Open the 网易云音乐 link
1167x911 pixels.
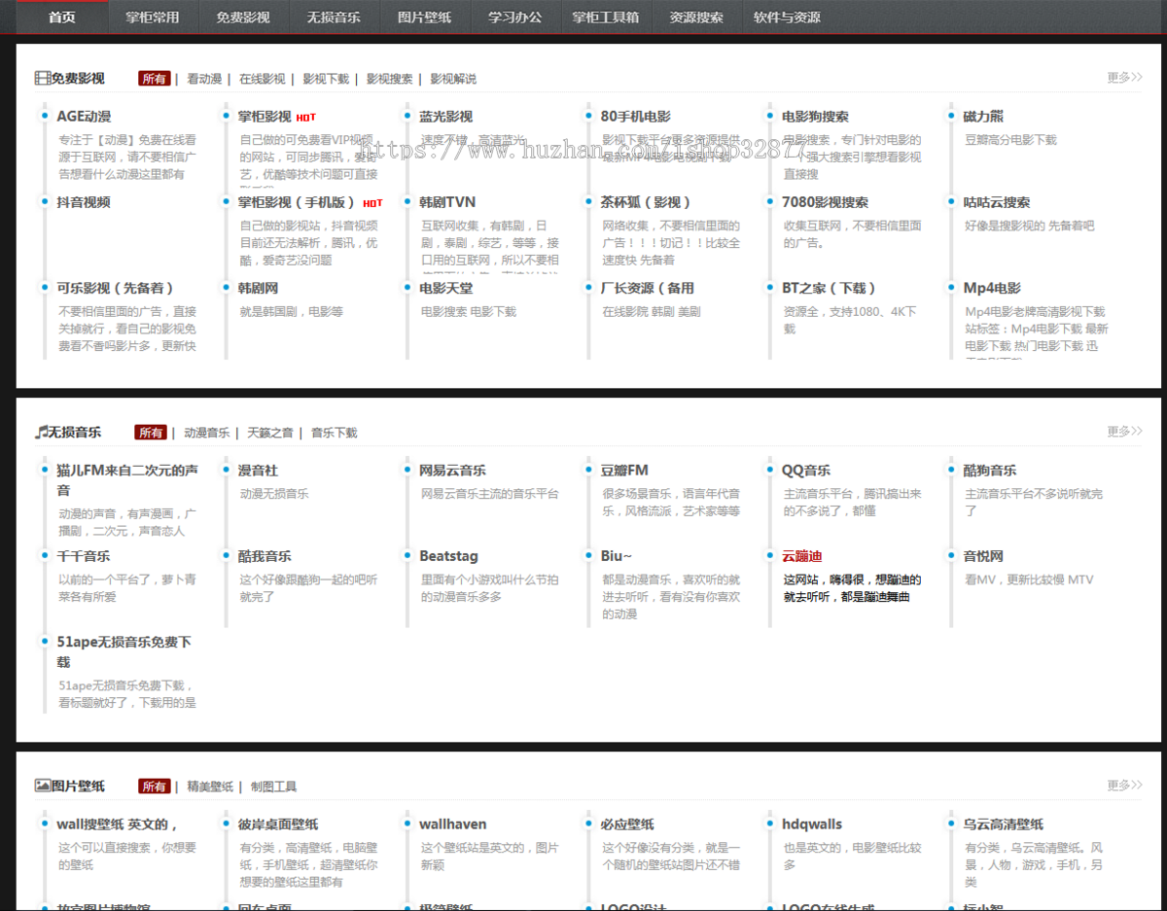[452, 471]
